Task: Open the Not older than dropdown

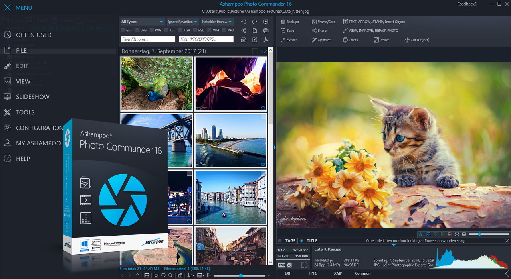Action: [x=217, y=22]
